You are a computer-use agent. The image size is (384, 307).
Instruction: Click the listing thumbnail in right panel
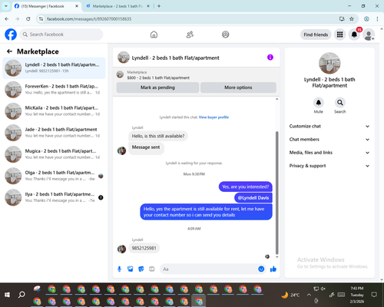(329, 63)
